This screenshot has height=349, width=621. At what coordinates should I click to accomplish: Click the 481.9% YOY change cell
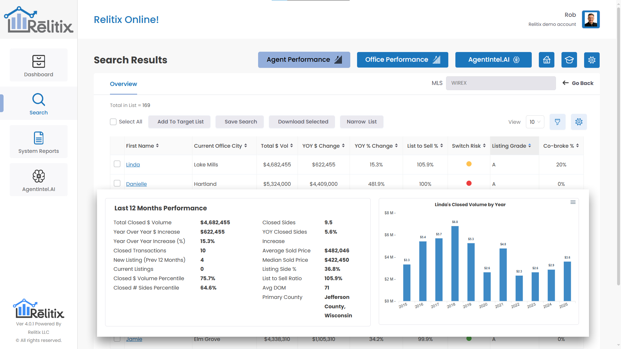[x=376, y=184]
